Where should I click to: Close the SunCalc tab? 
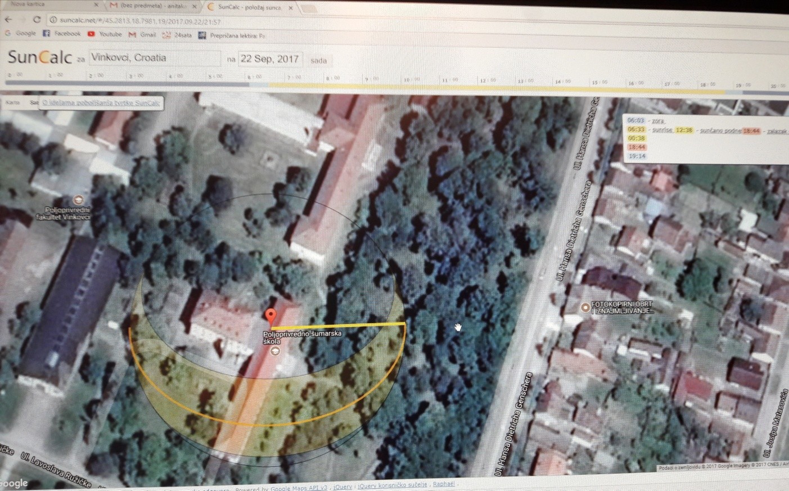coord(291,8)
